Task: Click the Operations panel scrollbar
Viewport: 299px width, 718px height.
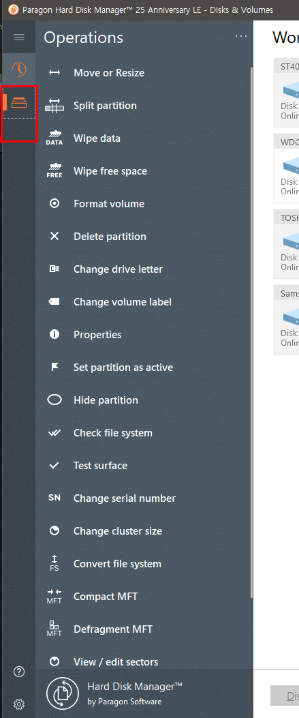Action: [251, 332]
